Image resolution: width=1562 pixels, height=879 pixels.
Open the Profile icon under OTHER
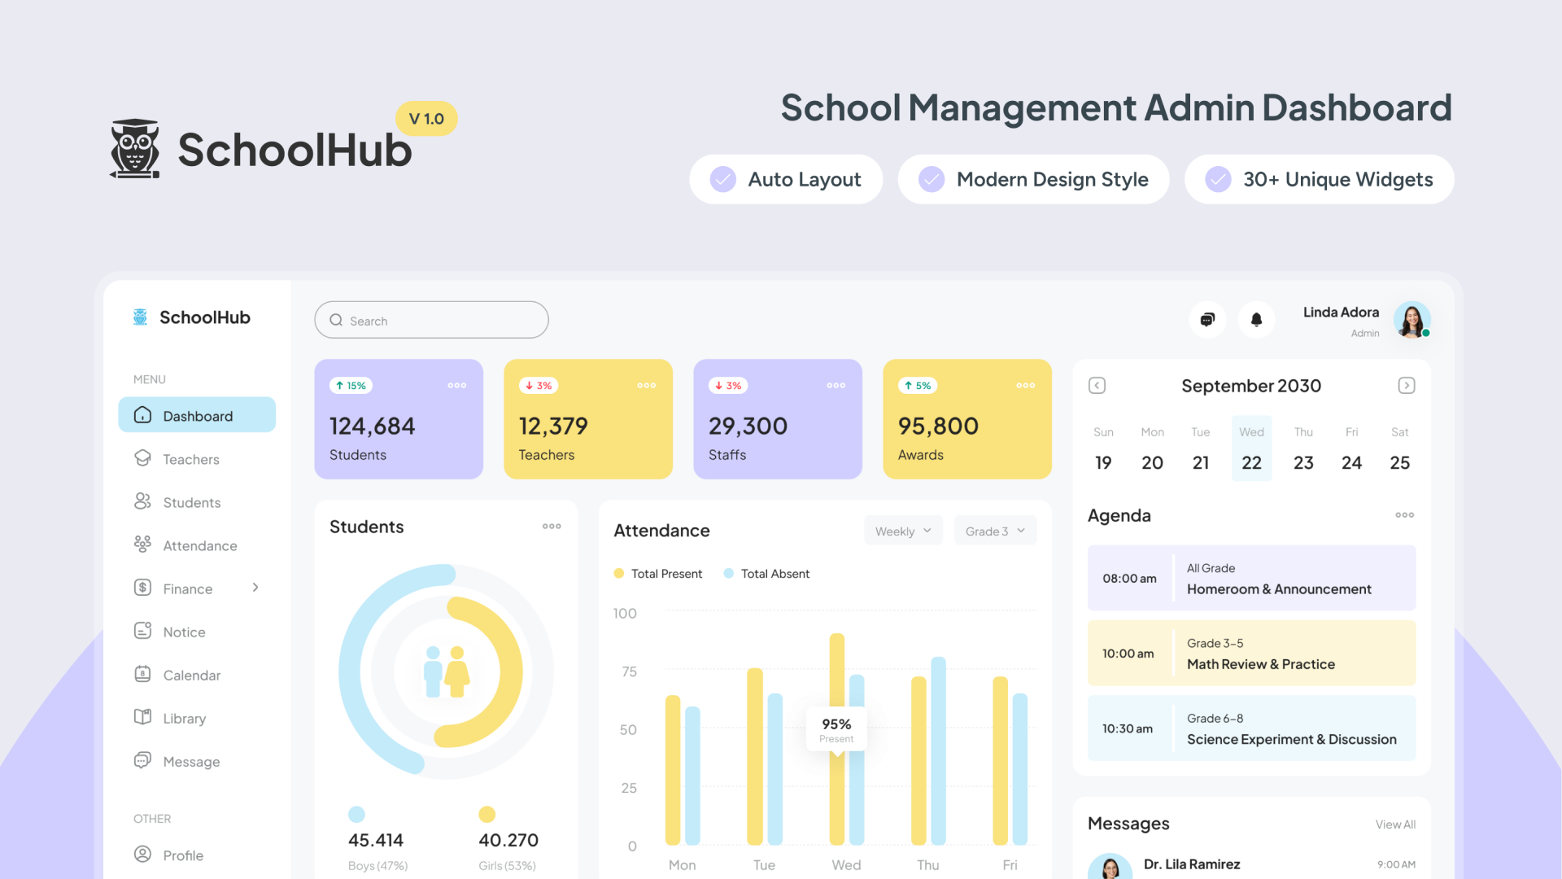coord(142,855)
